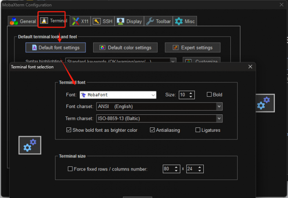Screen dimensions: 288x198
Task: Increase columns value 80 with up arrow
Action: coord(176,167)
